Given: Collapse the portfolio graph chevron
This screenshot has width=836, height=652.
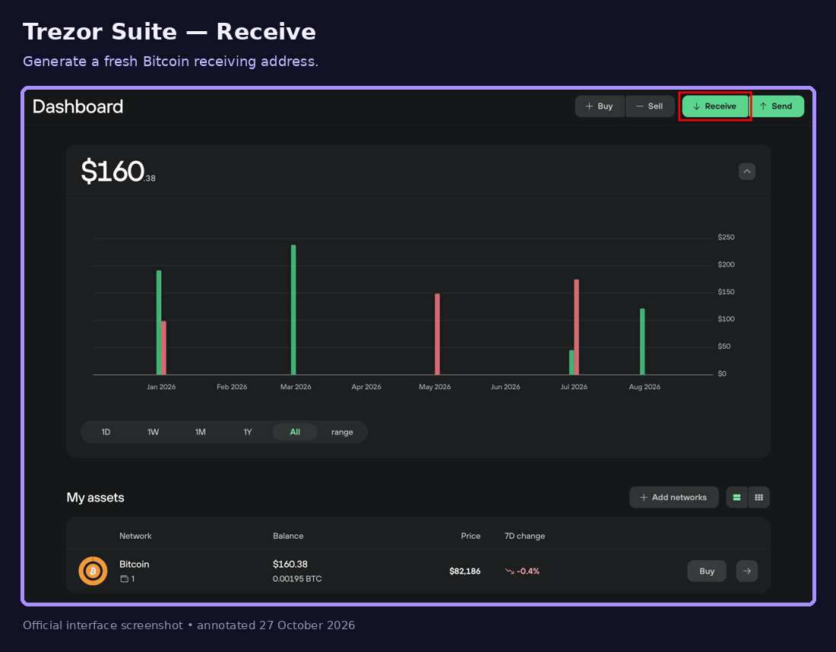Looking at the screenshot, I should [747, 171].
